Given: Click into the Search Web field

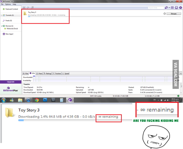Looking at the screenshot, I should click(x=156, y=8).
